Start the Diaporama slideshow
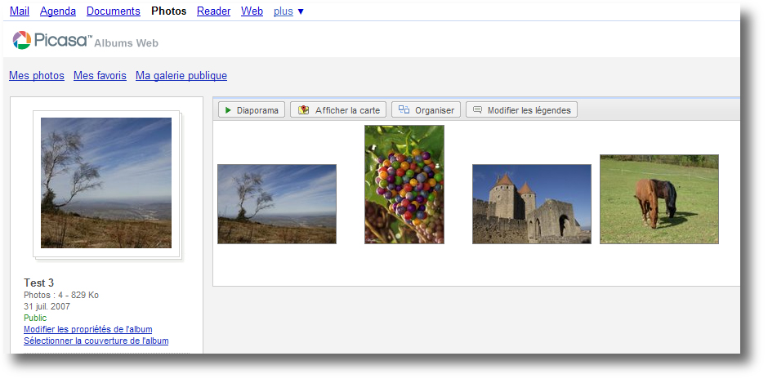The height and width of the screenshot is (383, 768). pos(252,110)
